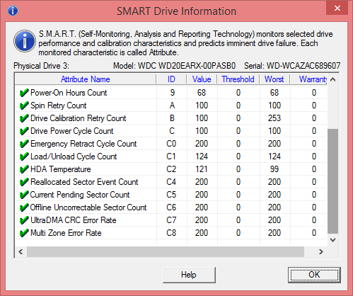This screenshot has height=296, width=353.
Task: Close the SMART Drive Information dialog
Action: 337,8
